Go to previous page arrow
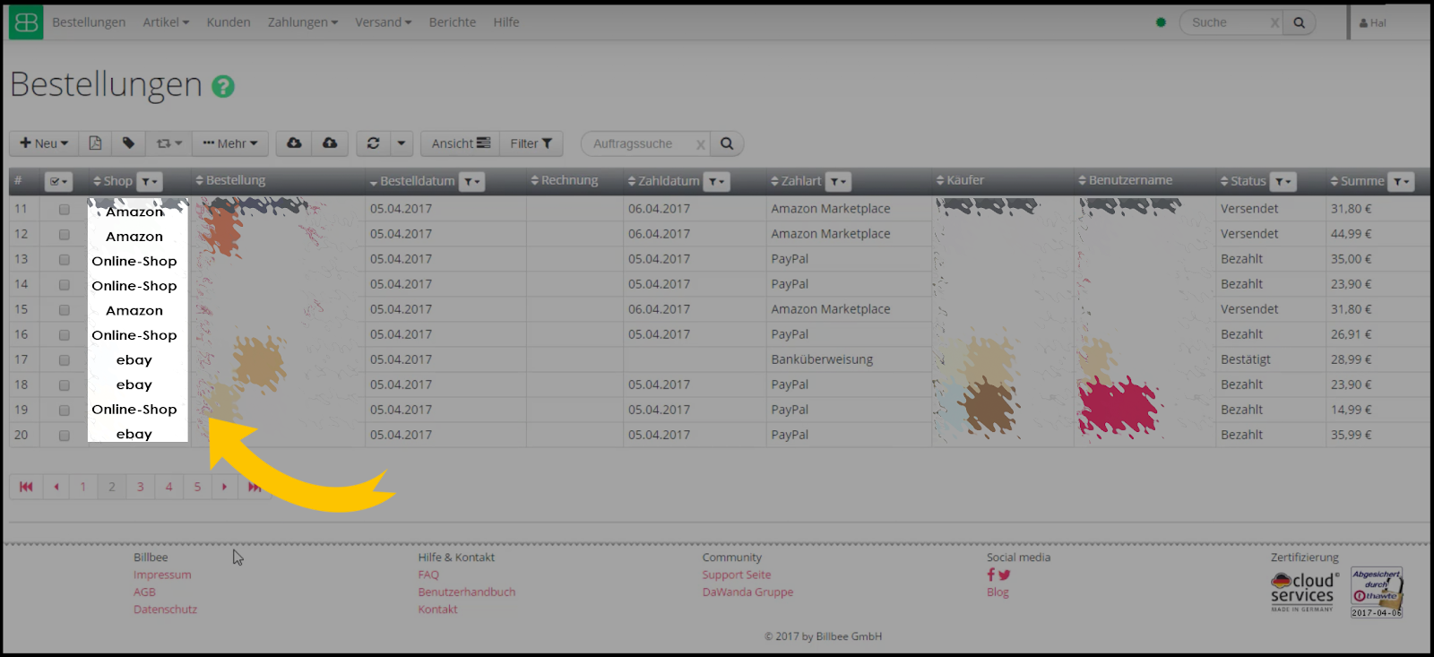1434x657 pixels. click(56, 487)
